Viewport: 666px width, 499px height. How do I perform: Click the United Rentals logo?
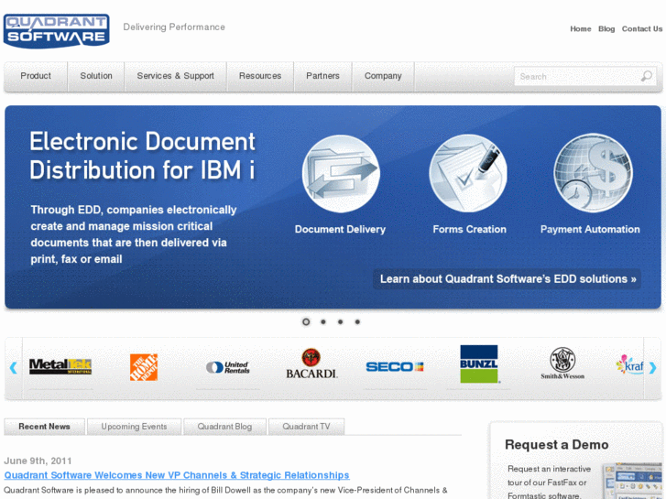(x=228, y=367)
